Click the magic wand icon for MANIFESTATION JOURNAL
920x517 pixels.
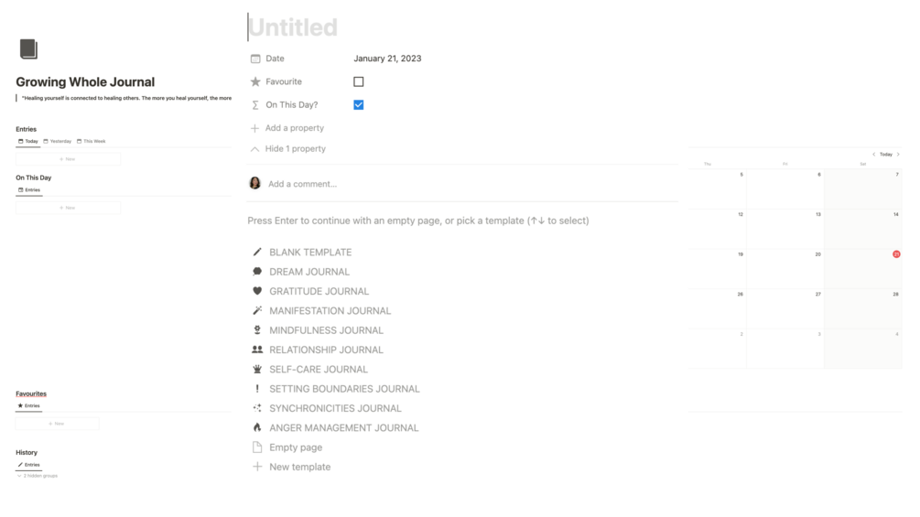(257, 310)
